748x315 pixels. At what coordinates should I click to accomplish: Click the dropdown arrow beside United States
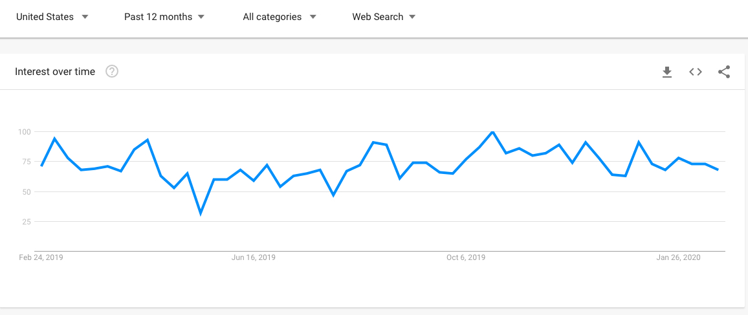pyautogui.click(x=85, y=17)
